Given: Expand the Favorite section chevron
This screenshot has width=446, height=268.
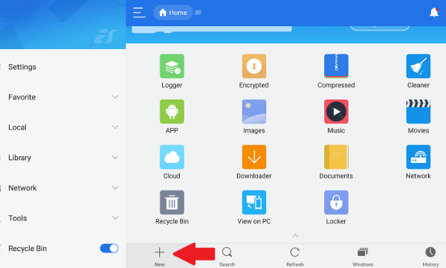Looking at the screenshot, I should 115,97.
